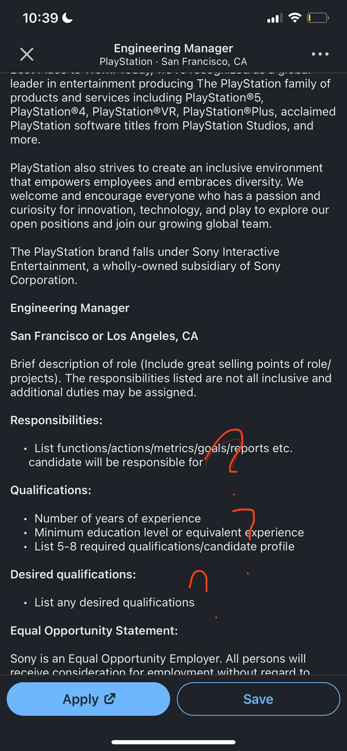Image resolution: width=347 pixels, height=751 pixels.
Task: Tap the San Francisco or Los Angeles, CA line
Action: point(104,336)
